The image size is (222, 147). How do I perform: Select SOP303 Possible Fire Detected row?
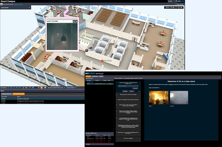point(42,99)
